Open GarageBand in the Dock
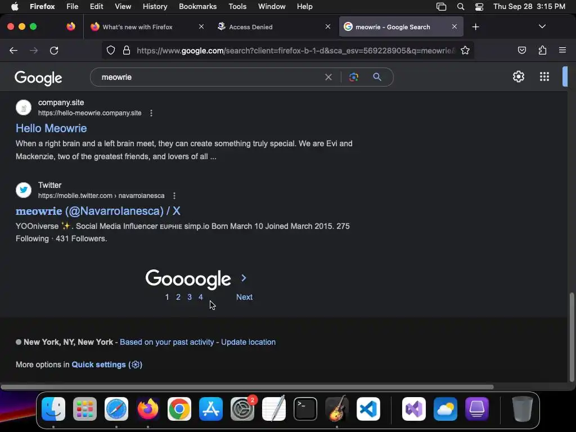This screenshot has height=432, width=576. 337,409
